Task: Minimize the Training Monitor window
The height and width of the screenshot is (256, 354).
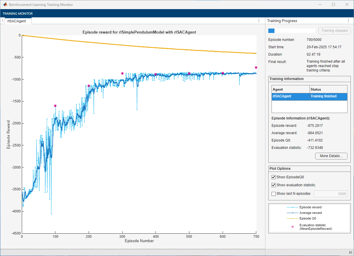Action: (x=320, y=4)
